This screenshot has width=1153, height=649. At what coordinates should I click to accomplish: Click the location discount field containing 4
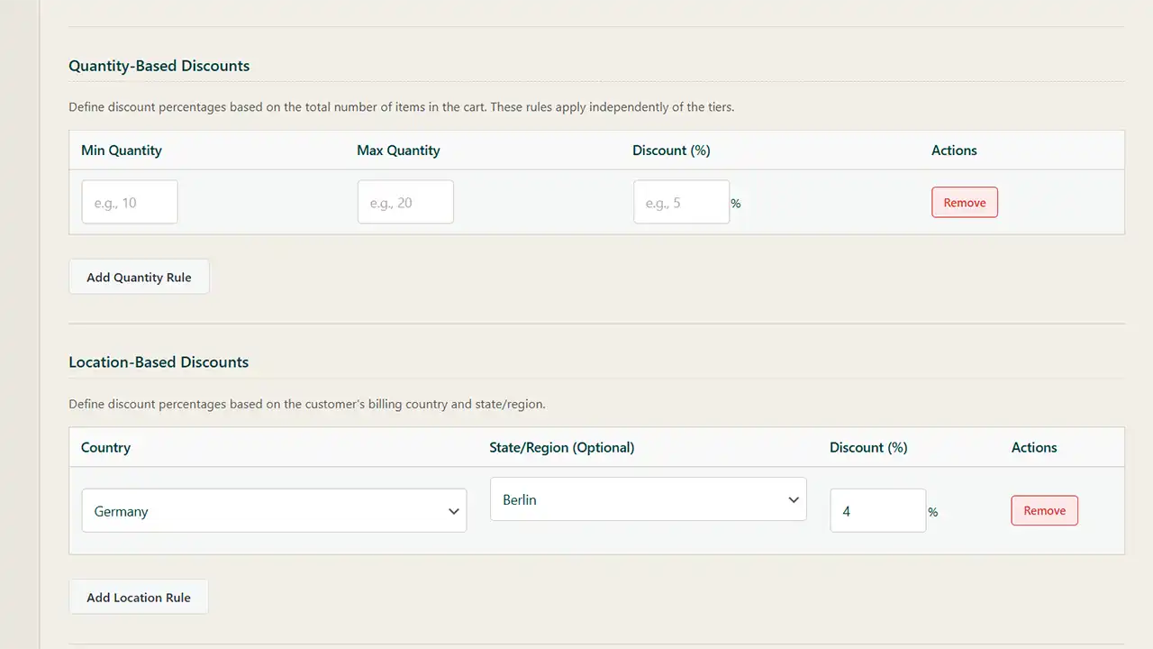click(x=877, y=511)
